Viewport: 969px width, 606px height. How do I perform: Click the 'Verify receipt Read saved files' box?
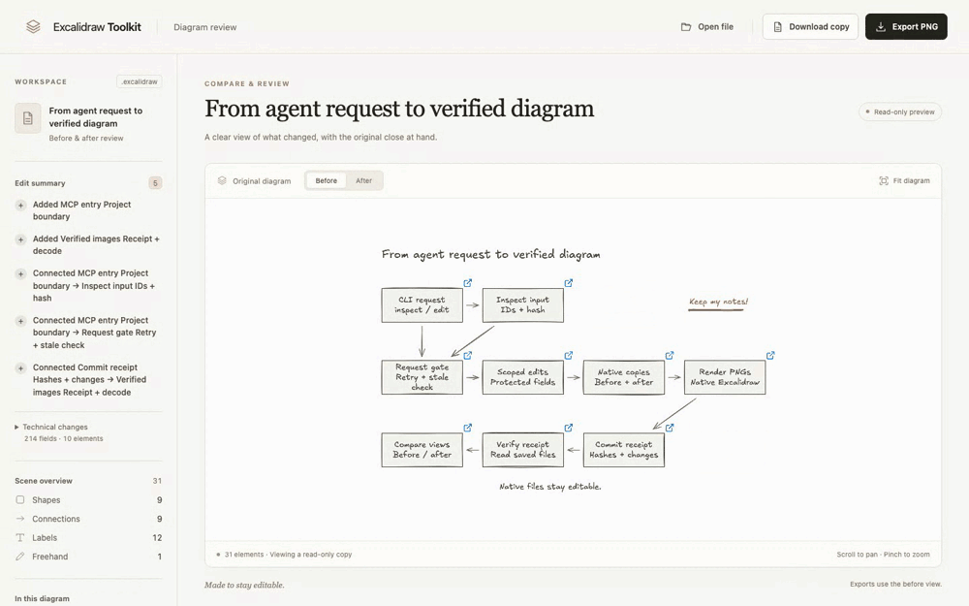[523, 450]
